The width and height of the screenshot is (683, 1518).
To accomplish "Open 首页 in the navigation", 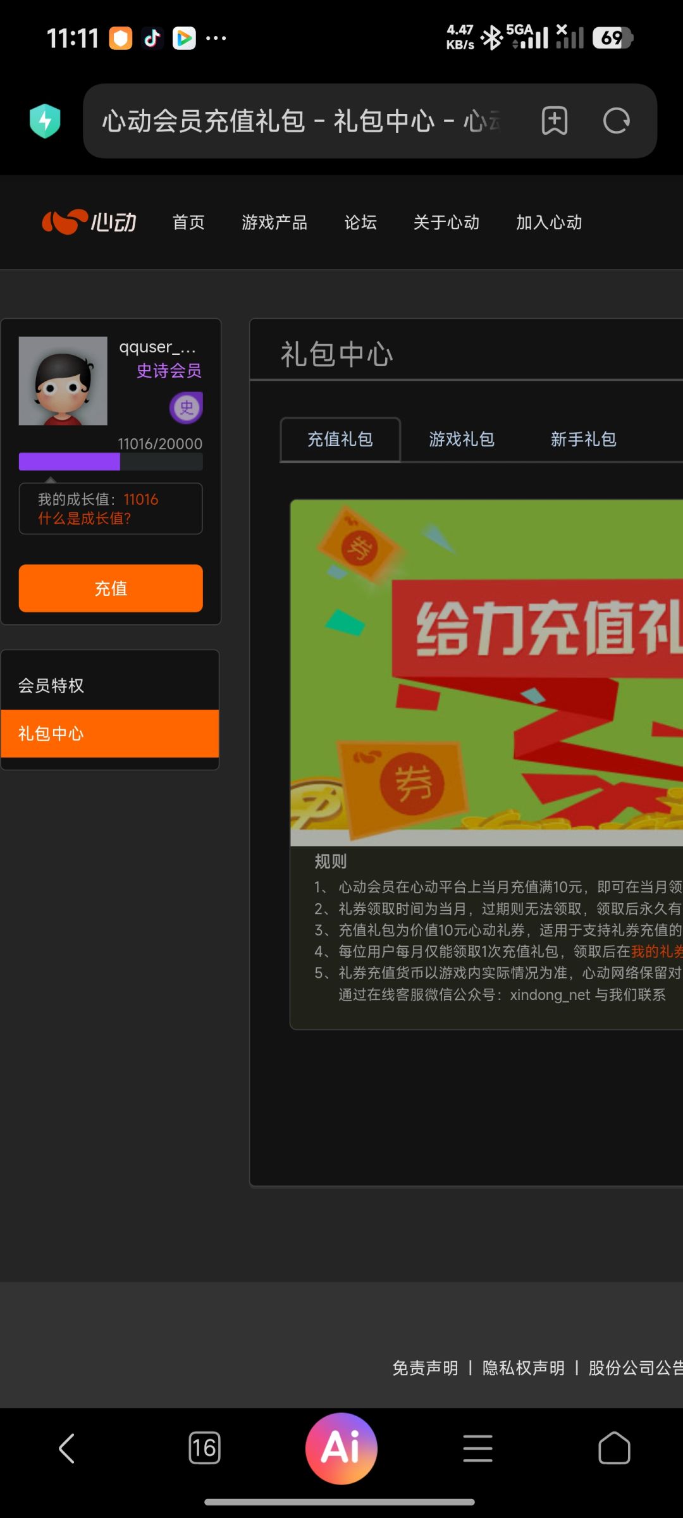I will 188,223.
